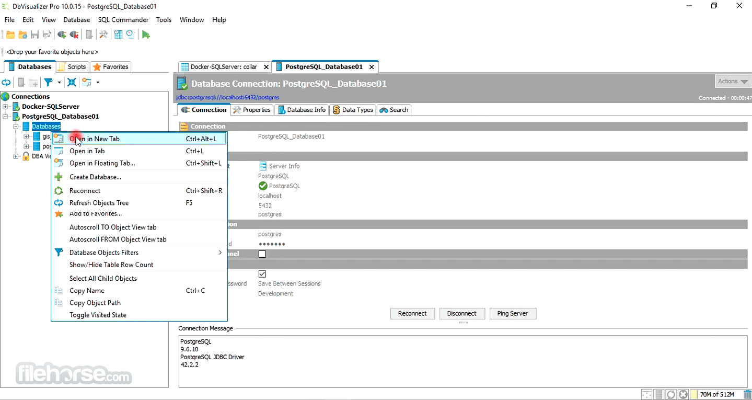752x400 pixels.
Task: Collapse the PostgreSQL_Database01 tree node
Action: point(6,117)
